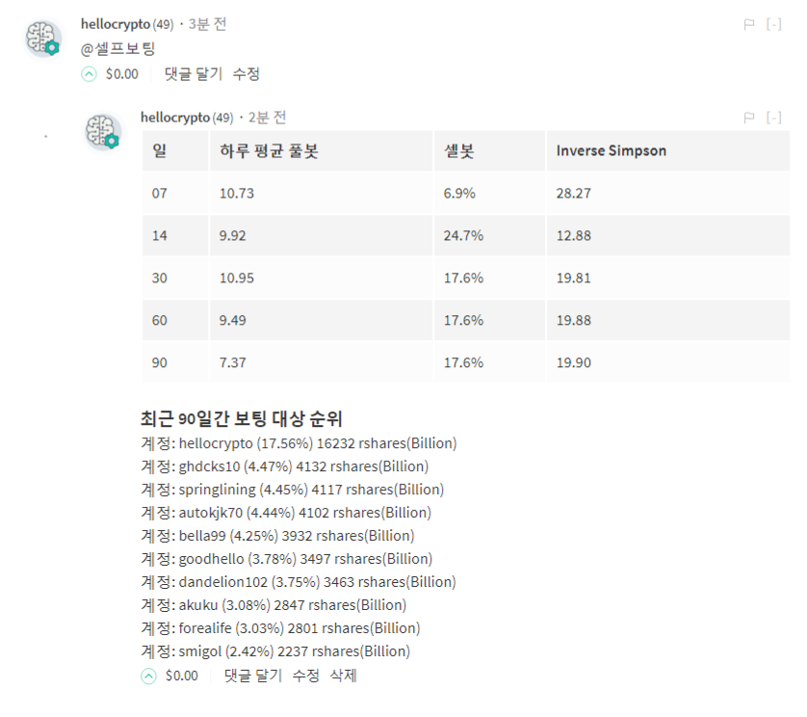This screenshot has width=807, height=717.
Task: Collapse the reply posted 2분 전
Action: point(773,118)
